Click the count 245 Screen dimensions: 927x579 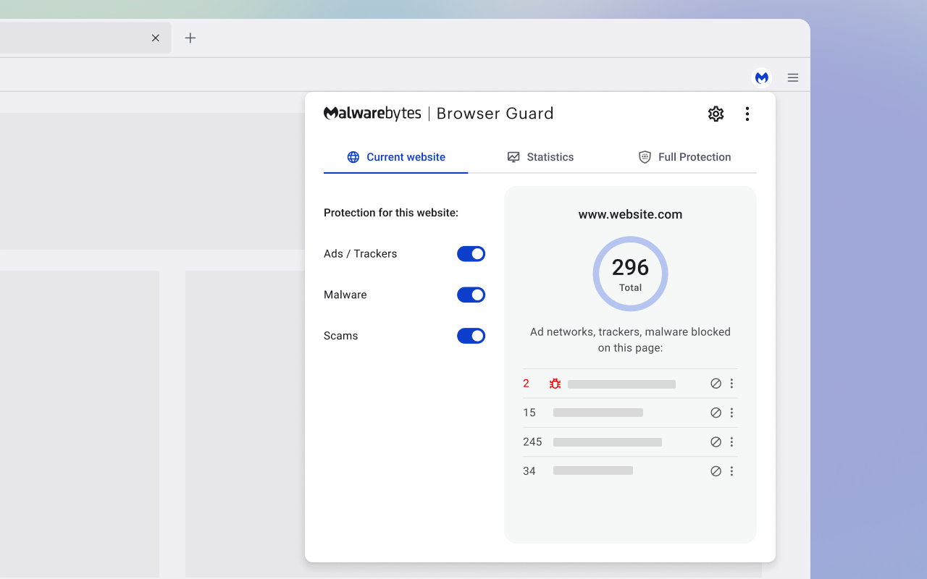(x=532, y=441)
